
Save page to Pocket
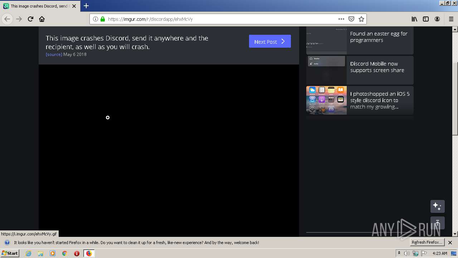[351, 19]
